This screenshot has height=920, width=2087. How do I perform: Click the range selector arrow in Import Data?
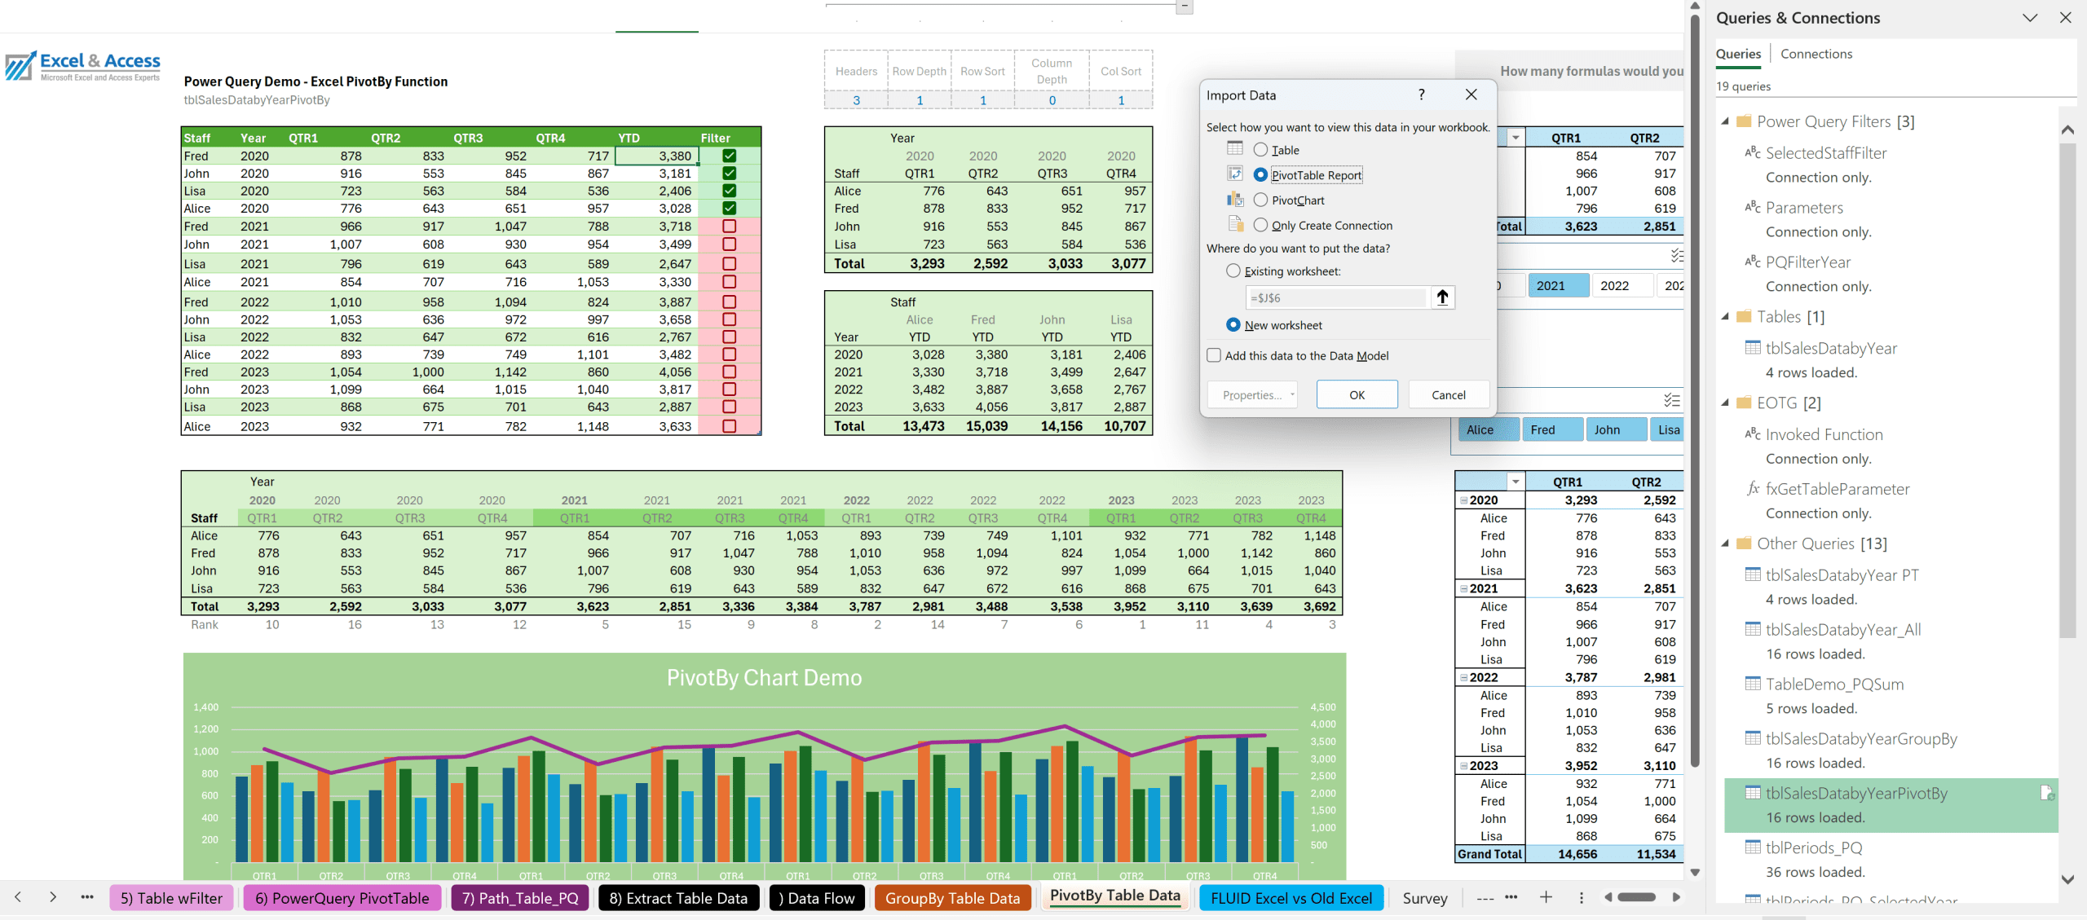pos(1442,297)
